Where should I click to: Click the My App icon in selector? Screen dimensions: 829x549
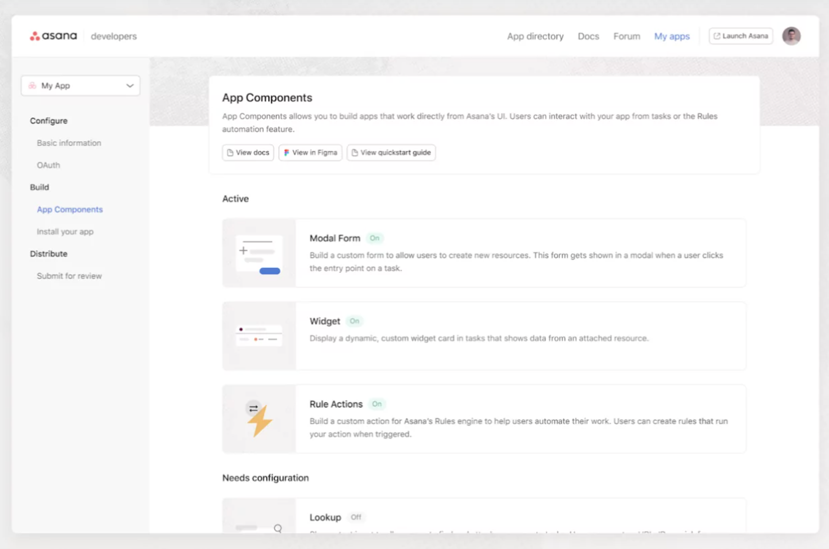click(x=32, y=85)
